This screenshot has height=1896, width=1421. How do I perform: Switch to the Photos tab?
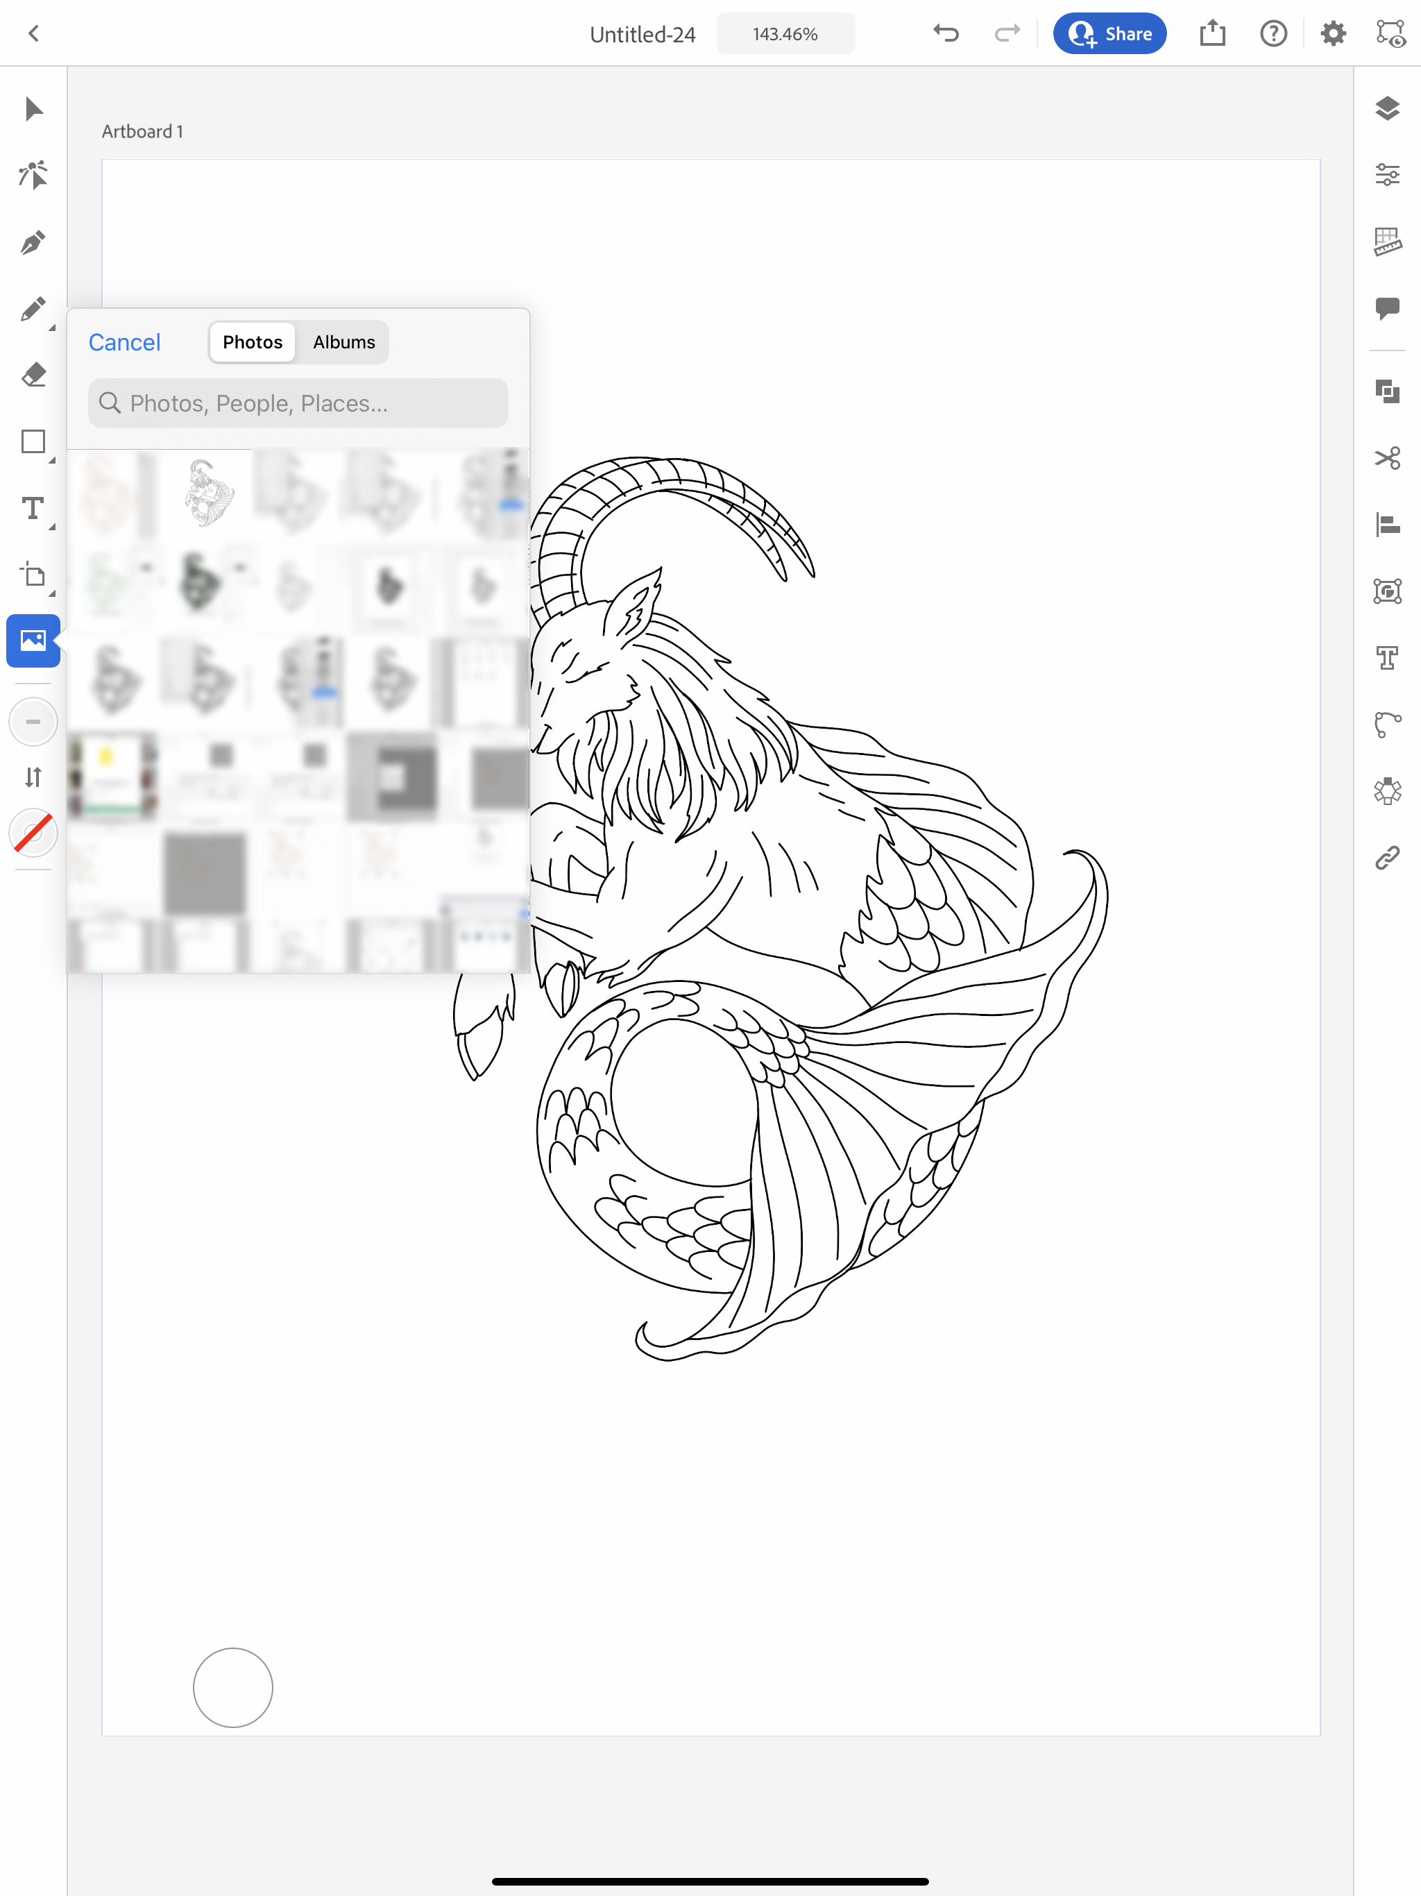point(252,342)
